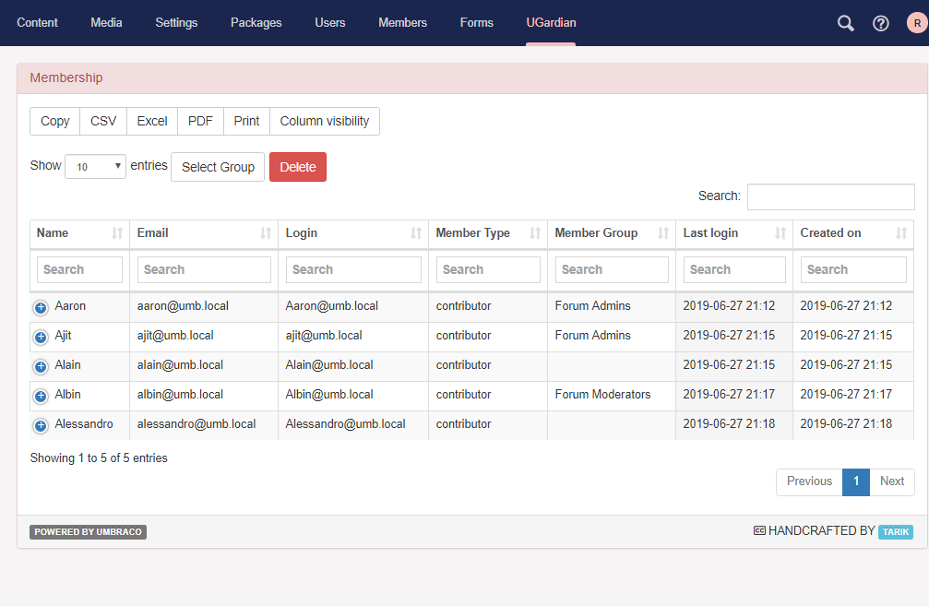The image size is (929, 606).
Task: Sort by Login column arrows
Action: tap(416, 233)
